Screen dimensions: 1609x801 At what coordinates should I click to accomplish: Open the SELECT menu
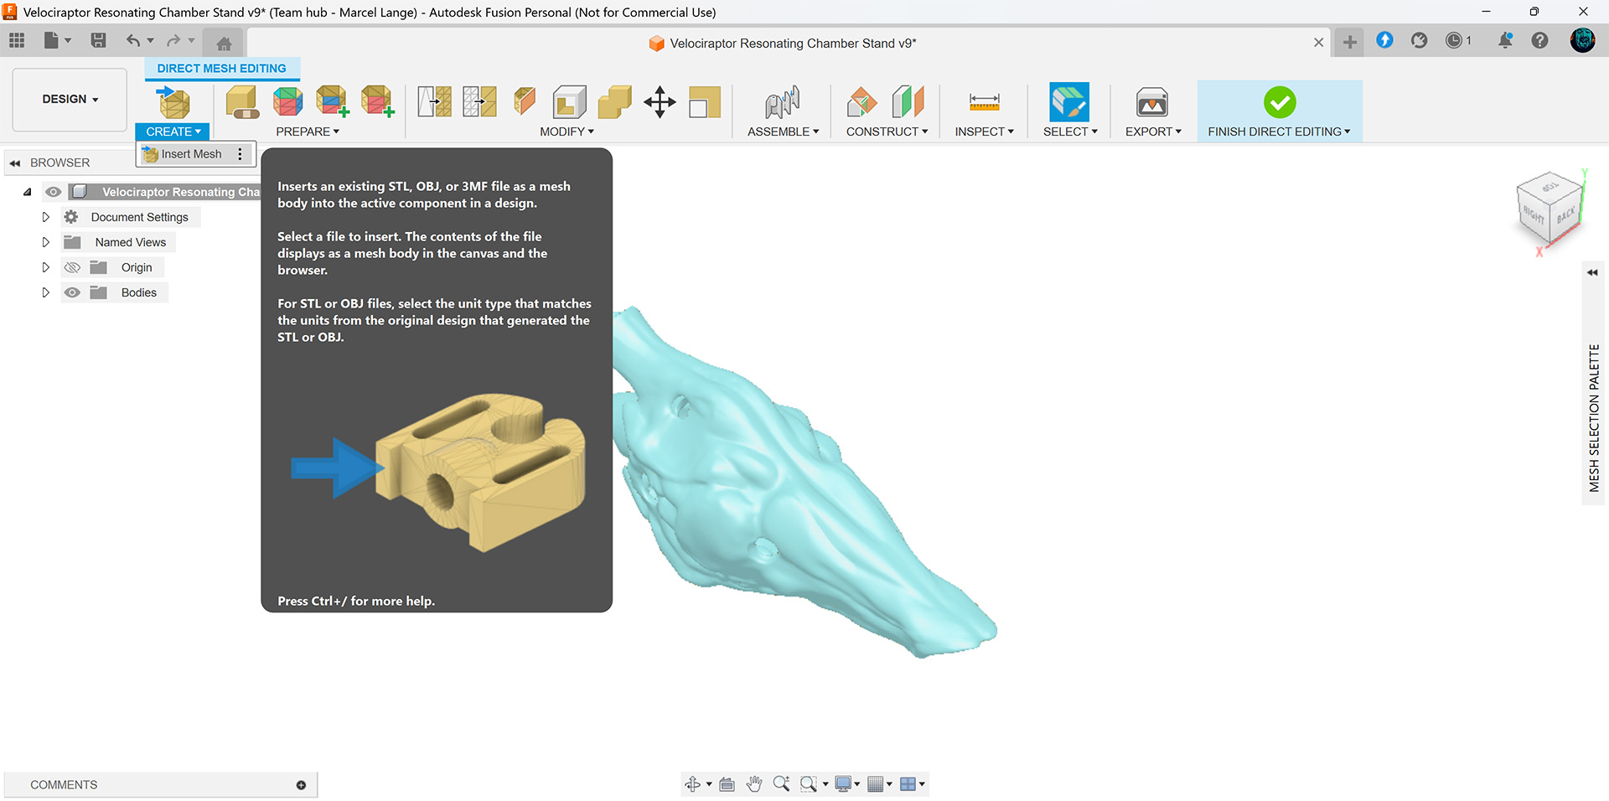tap(1069, 132)
